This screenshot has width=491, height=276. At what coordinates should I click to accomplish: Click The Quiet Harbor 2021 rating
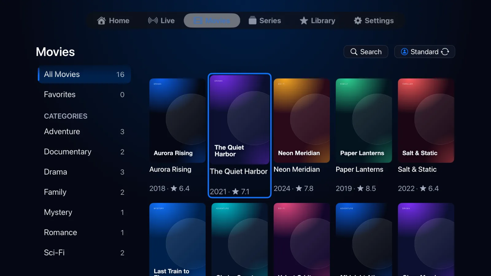pos(230,192)
